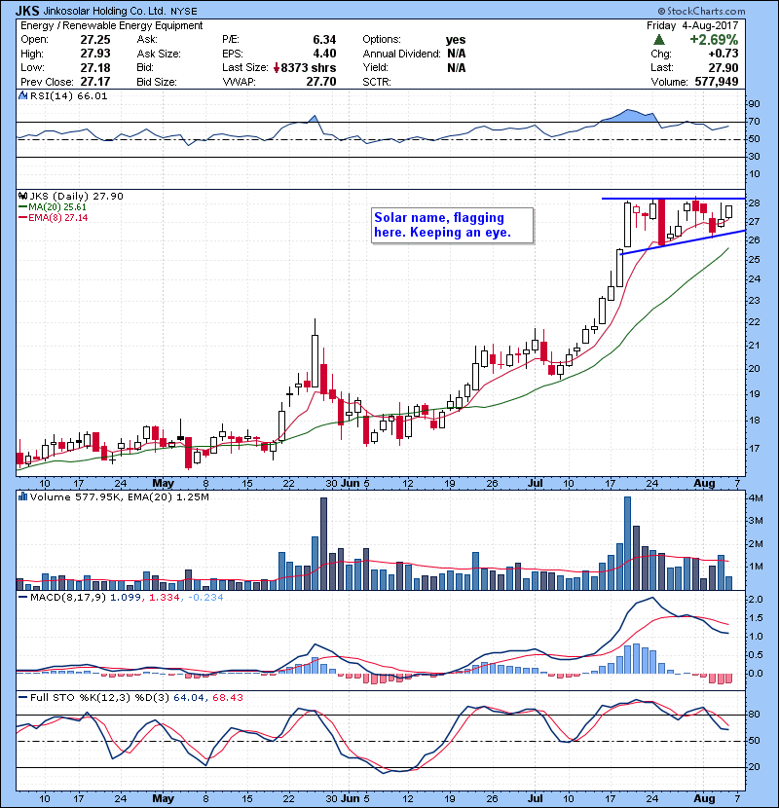779x808 pixels.
Task: Click the Yield label
Action: tap(375, 67)
